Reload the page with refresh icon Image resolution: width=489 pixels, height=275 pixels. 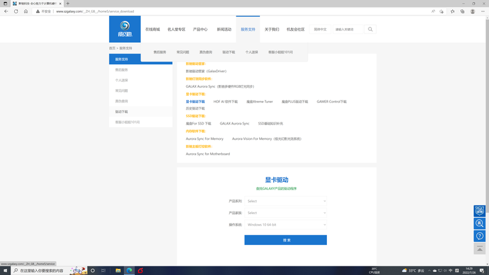16,11
